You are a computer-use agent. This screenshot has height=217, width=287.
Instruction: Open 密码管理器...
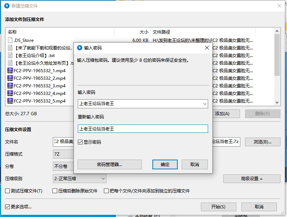click(109, 164)
